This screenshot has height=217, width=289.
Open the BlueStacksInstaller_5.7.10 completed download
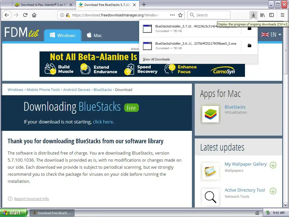click(191, 29)
